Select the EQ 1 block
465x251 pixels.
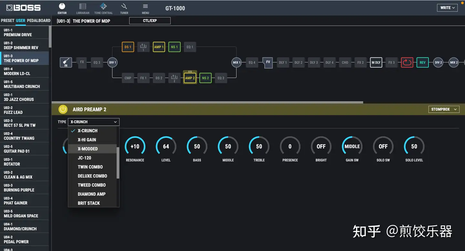[190, 47]
